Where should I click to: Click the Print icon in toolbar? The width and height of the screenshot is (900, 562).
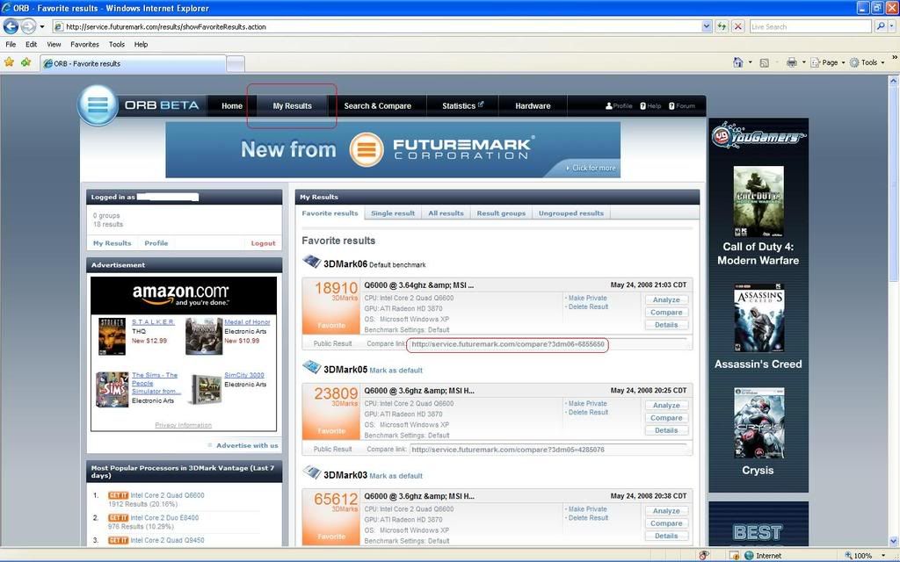click(791, 62)
